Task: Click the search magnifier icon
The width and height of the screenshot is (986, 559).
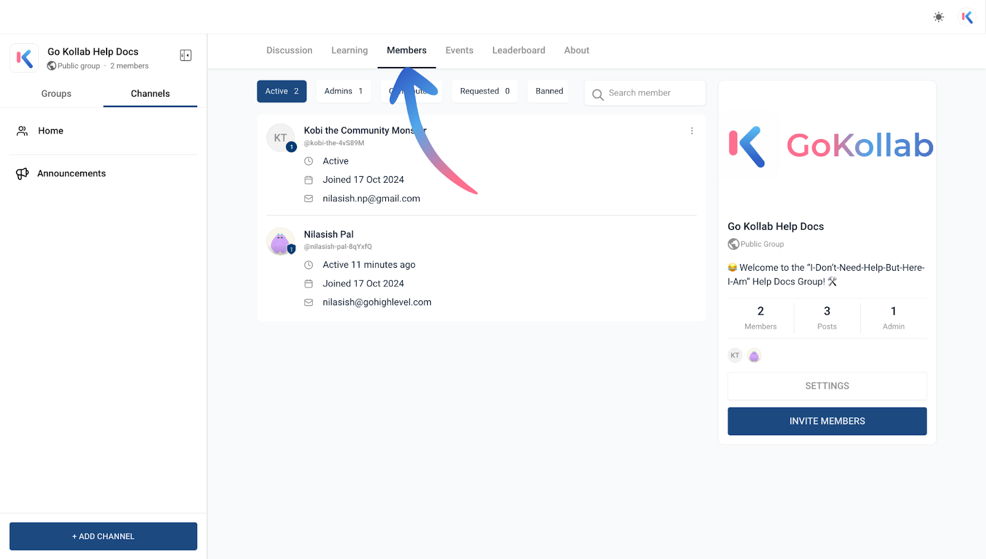Action: 598,95
